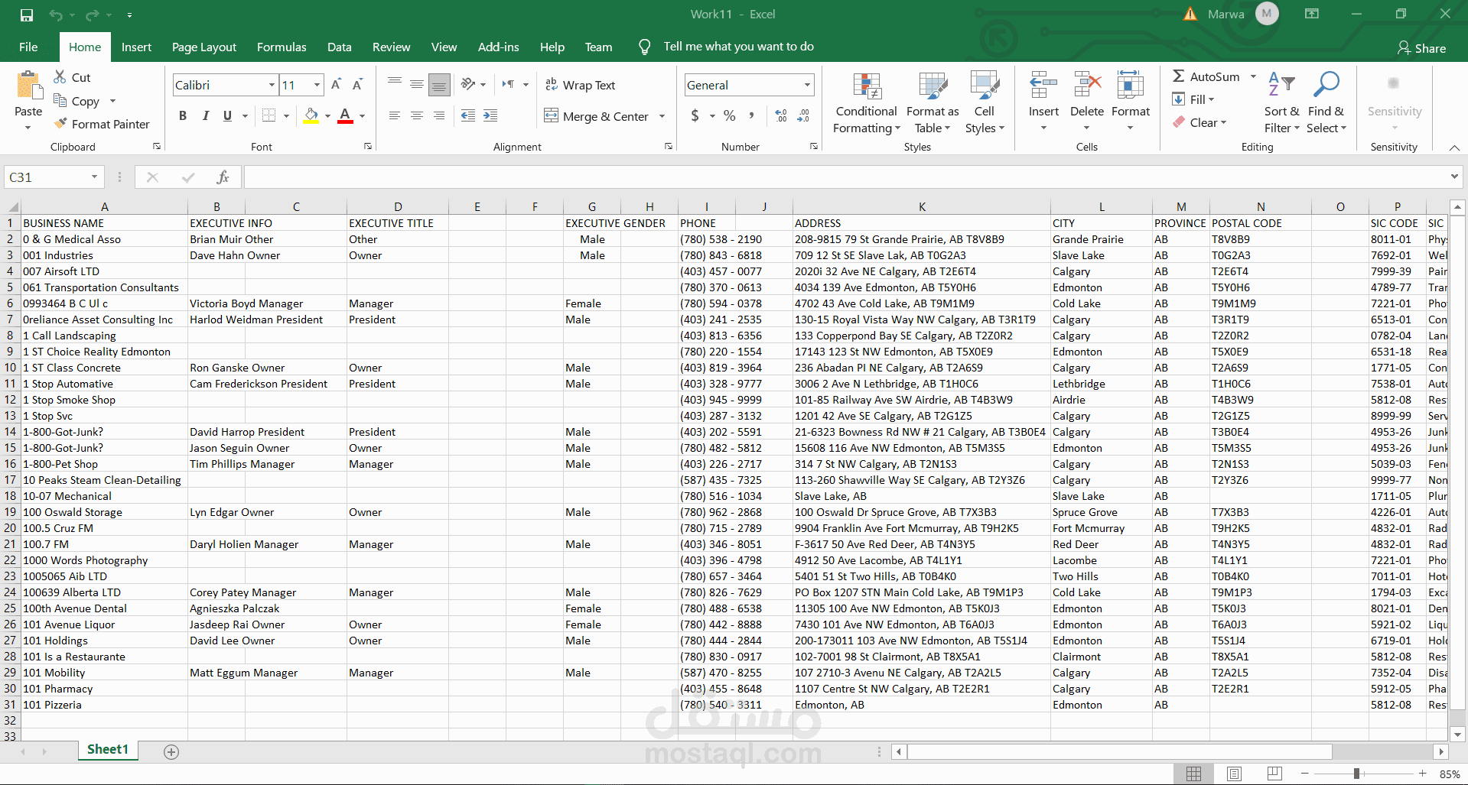Apply red Font Color

(346, 115)
